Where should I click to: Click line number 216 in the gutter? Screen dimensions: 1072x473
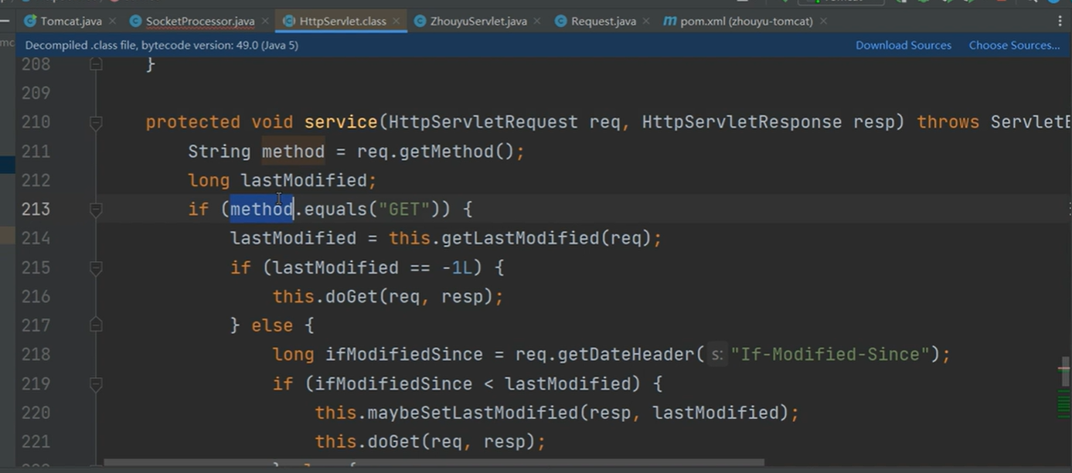(36, 297)
